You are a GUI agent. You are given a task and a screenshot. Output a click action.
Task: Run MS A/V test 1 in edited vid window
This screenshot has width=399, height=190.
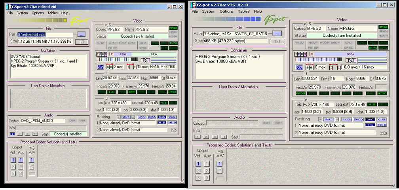(x=32, y=160)
